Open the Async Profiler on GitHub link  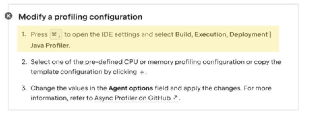(132, 98)
